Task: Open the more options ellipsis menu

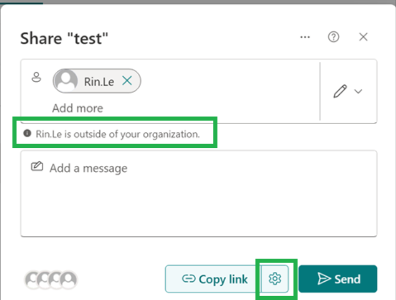Action: [305, 37]
